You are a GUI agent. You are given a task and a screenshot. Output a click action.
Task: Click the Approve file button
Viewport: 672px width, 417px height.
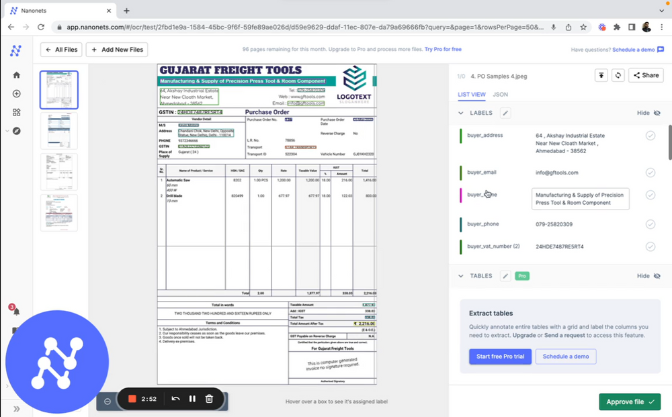(629, 402)
